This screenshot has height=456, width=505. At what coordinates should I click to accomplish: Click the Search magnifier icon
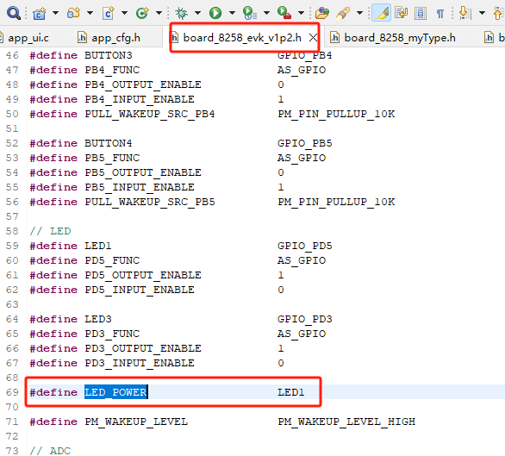pyautogui.click(x=14, y=13)
